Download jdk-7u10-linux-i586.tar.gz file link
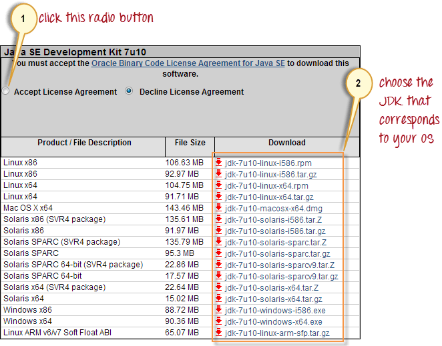The width and height of the screenshot is (442, 346). (270, 174)
